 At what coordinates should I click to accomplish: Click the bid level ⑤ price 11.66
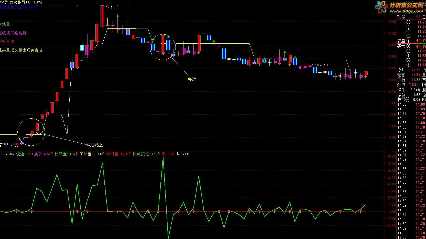point(421,65)
